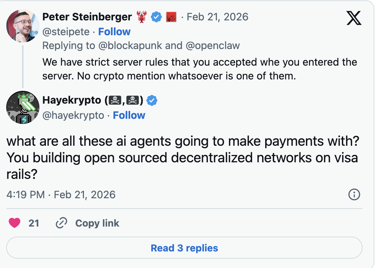This screenshot has height=268, width=375.
Task: Click the Copy link chain icon
Action: point(61,223)
